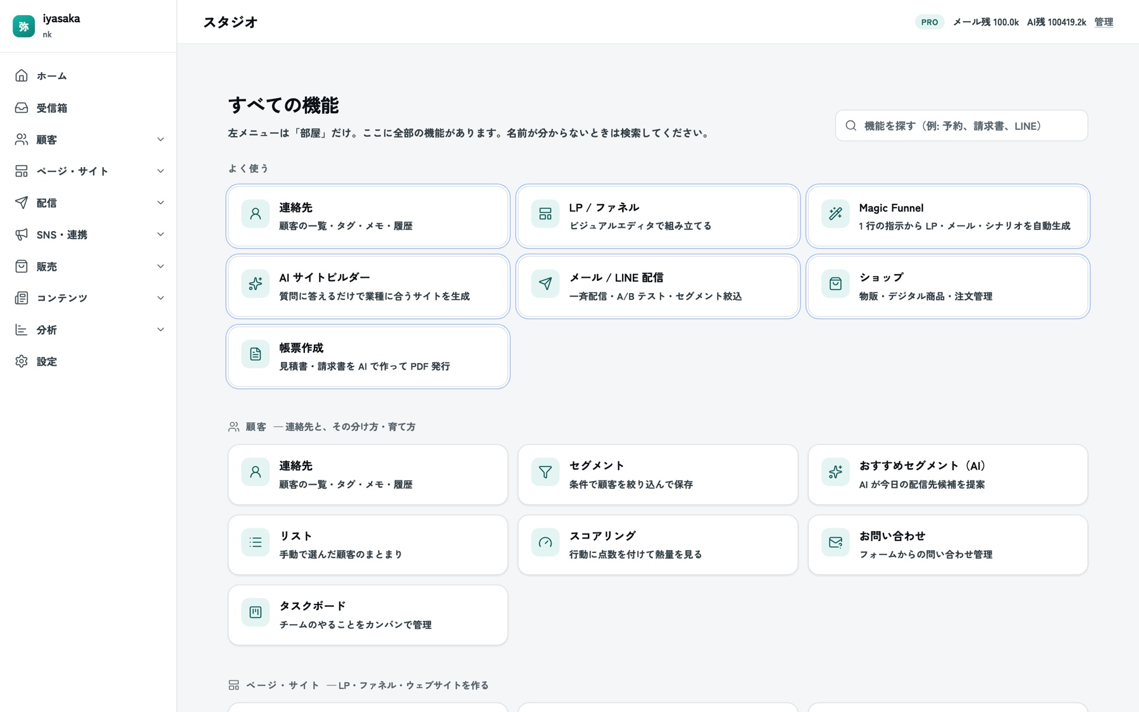Viewport: 1139px width, 712px height.
Task: Click the ページ・サイト section heading icon in main area
Action: click(233, 685)
